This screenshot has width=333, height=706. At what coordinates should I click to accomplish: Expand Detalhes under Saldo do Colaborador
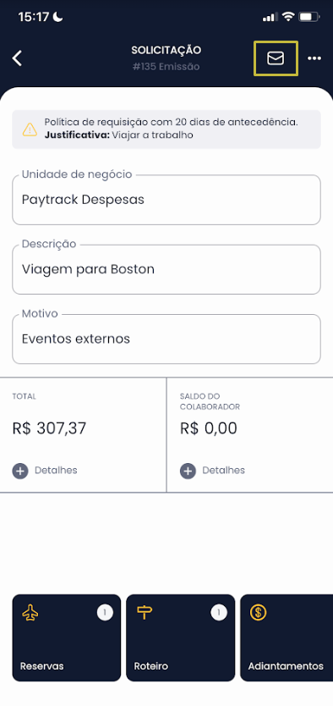[213, 471]
